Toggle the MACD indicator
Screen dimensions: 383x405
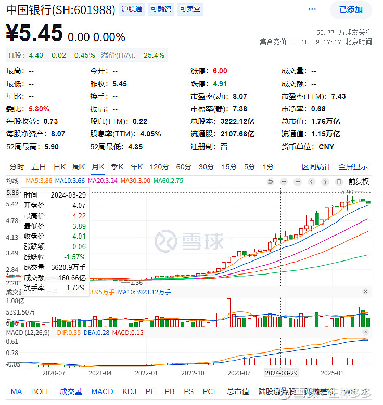pos(102,392)
